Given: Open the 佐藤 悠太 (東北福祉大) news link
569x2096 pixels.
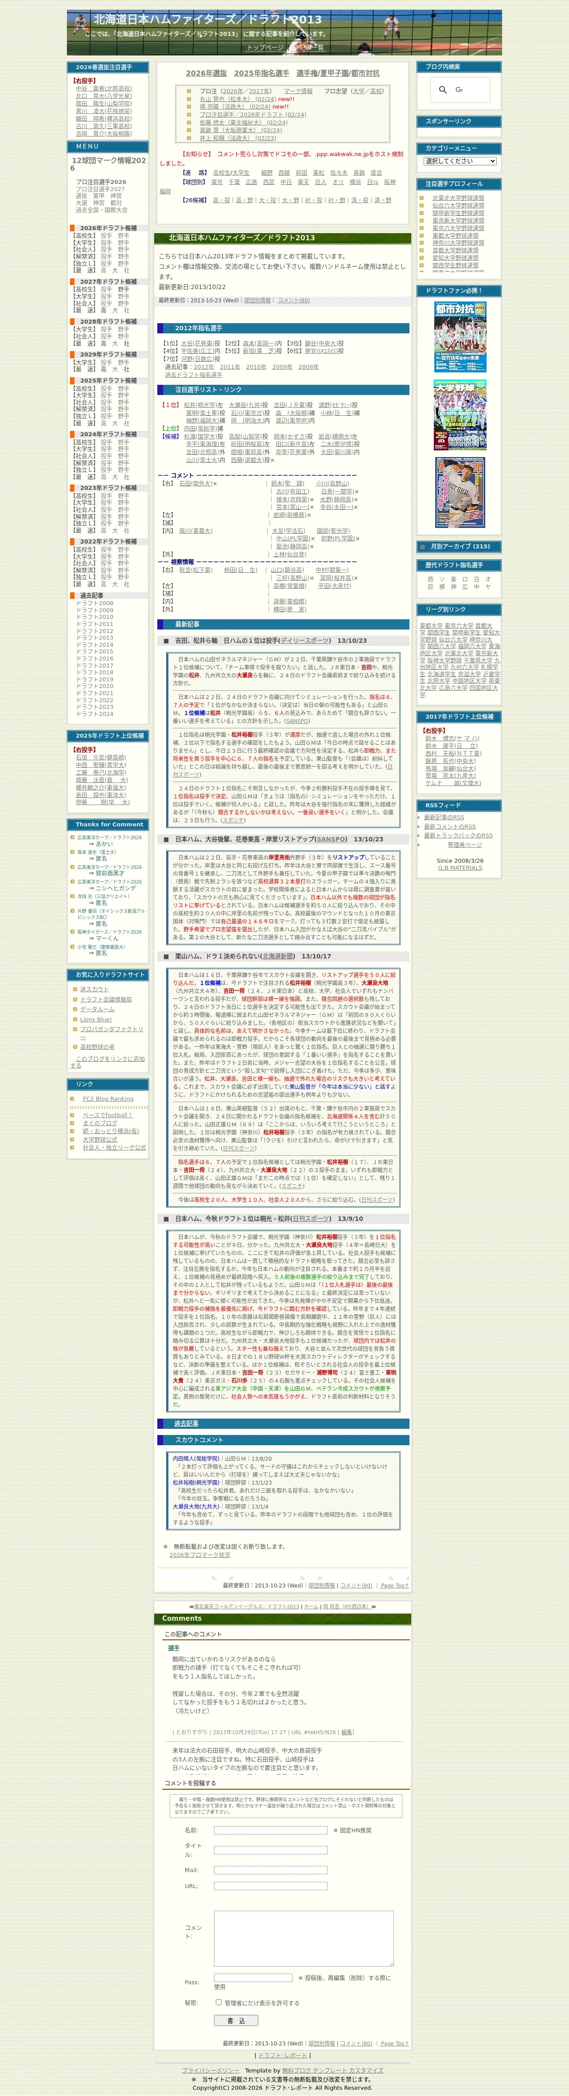Looking at the screenshot, I should 243,122.
